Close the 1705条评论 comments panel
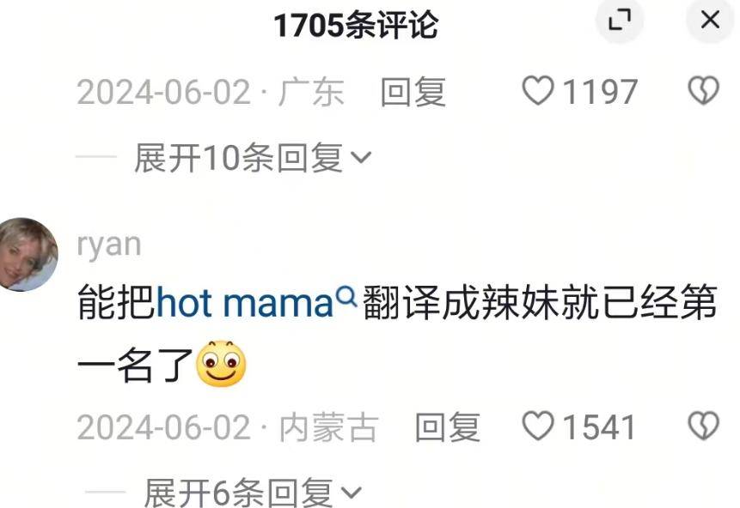Screen dimensions: 740x508 tap(710, 21)
